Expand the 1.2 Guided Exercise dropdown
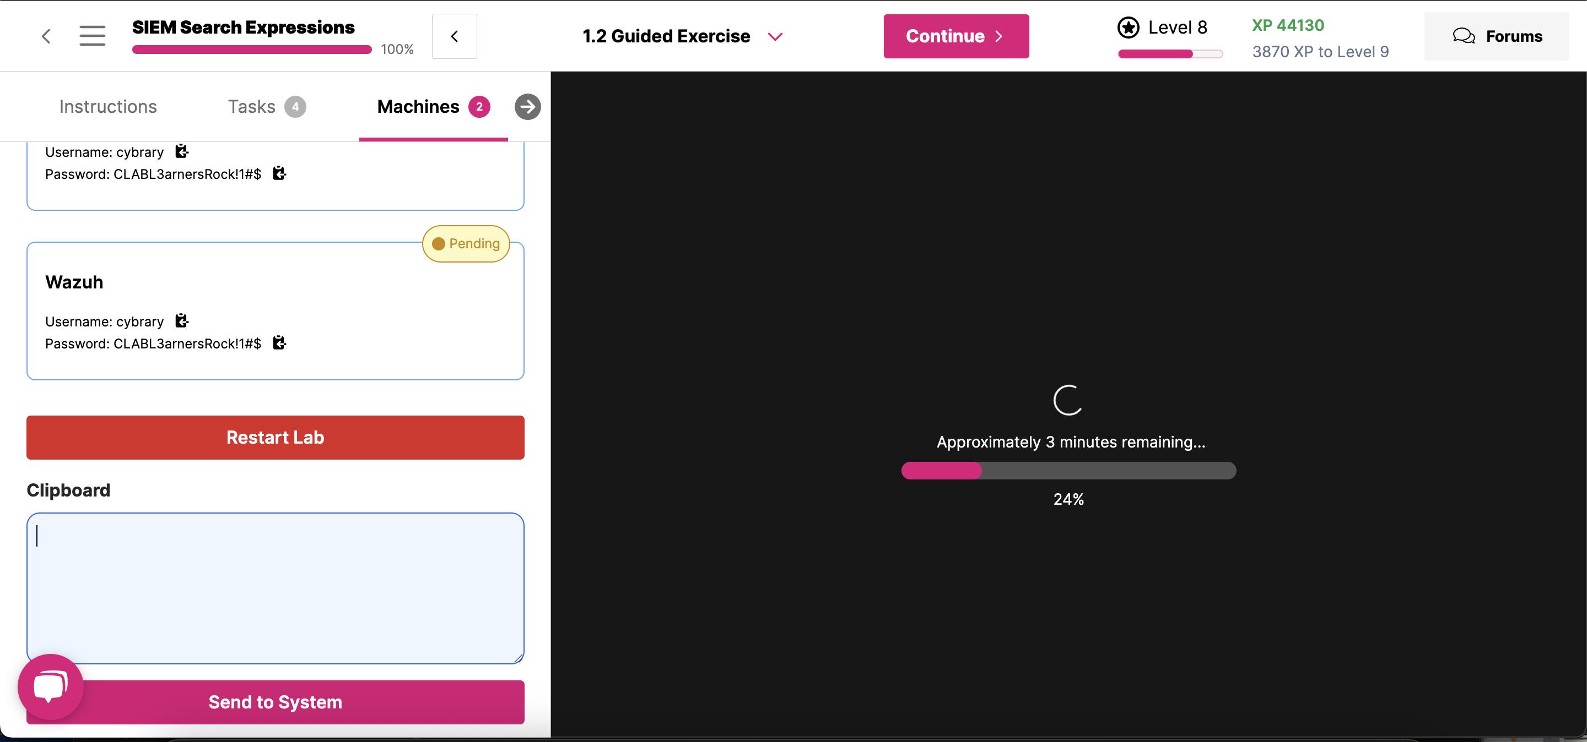 775,36
